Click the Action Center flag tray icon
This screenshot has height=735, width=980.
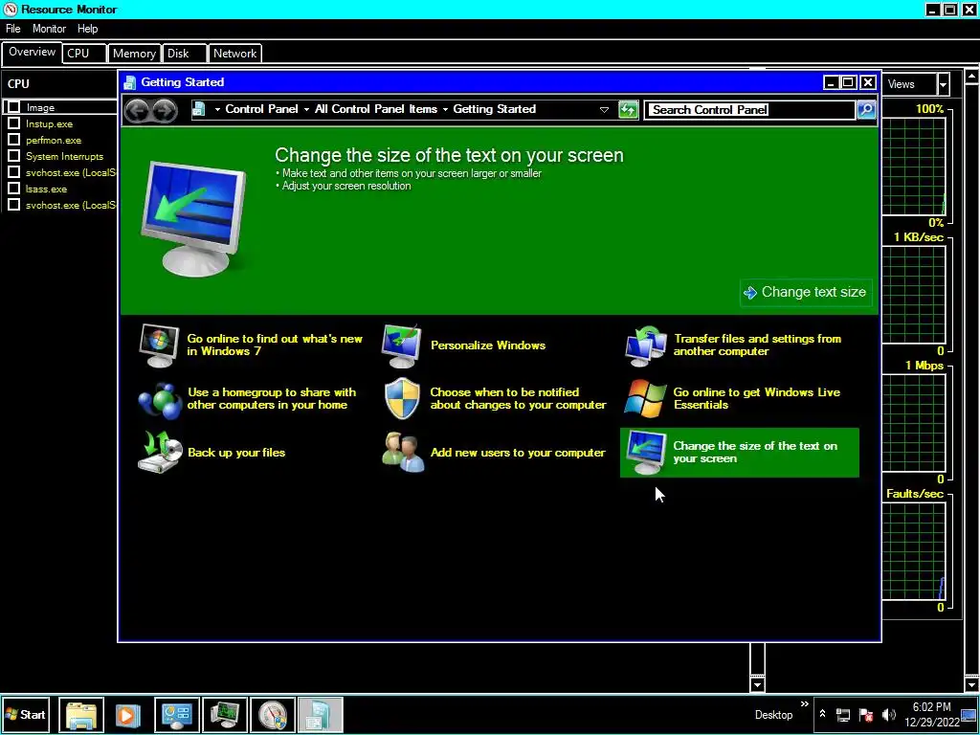pos(865,715)
